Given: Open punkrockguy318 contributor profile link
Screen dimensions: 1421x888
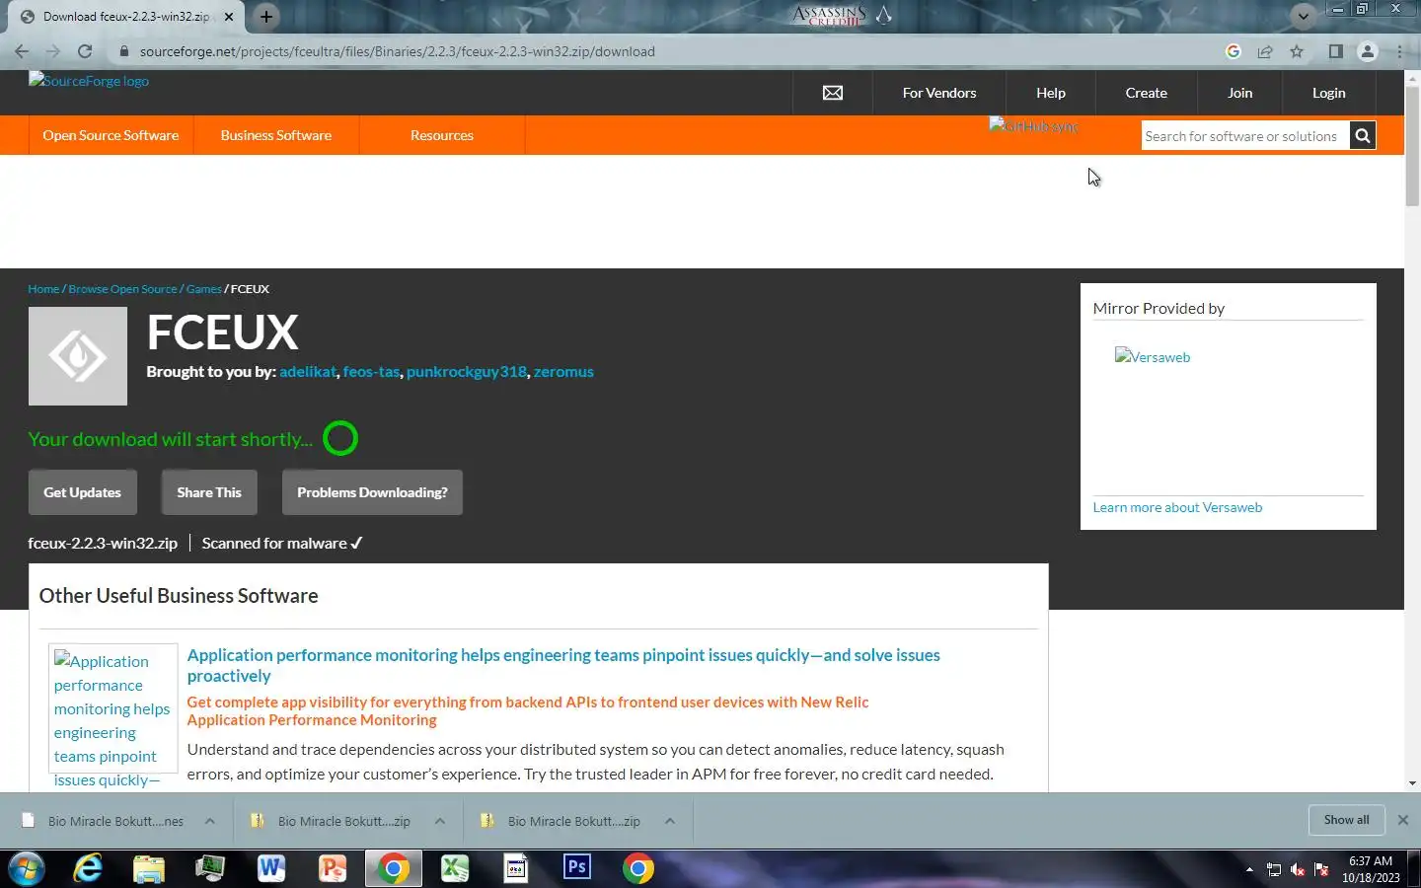Looking at the screenshot, I should (467, 372).
